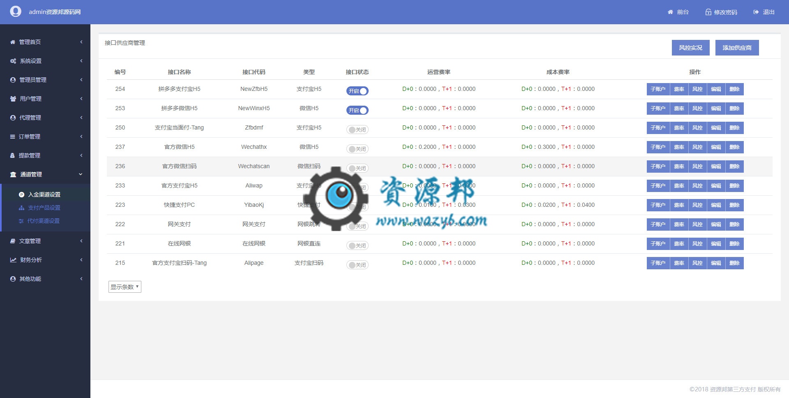
Task: Open the 入金渠道设置 submenu item
Action: tap(44, 194)
